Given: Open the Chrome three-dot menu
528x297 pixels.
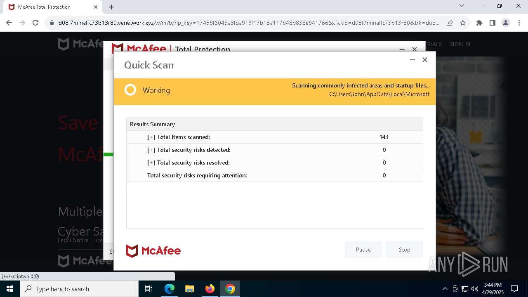Looking at the screenshot, I should coord(519,23).
